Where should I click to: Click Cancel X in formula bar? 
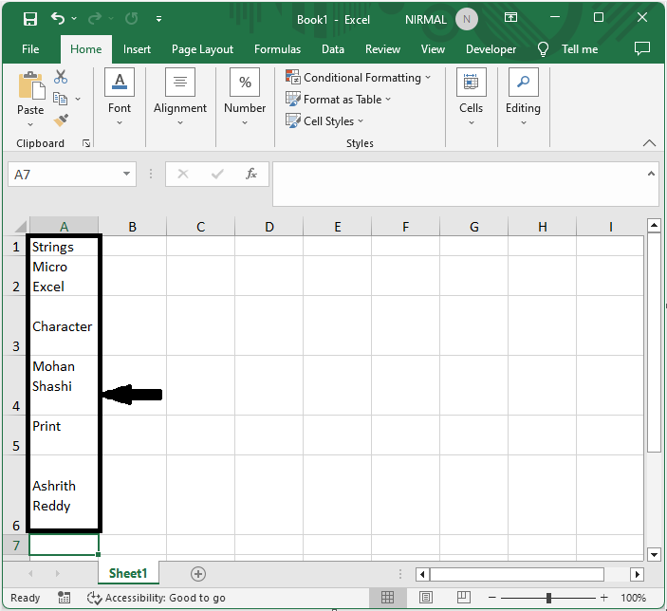coord(183,174)
